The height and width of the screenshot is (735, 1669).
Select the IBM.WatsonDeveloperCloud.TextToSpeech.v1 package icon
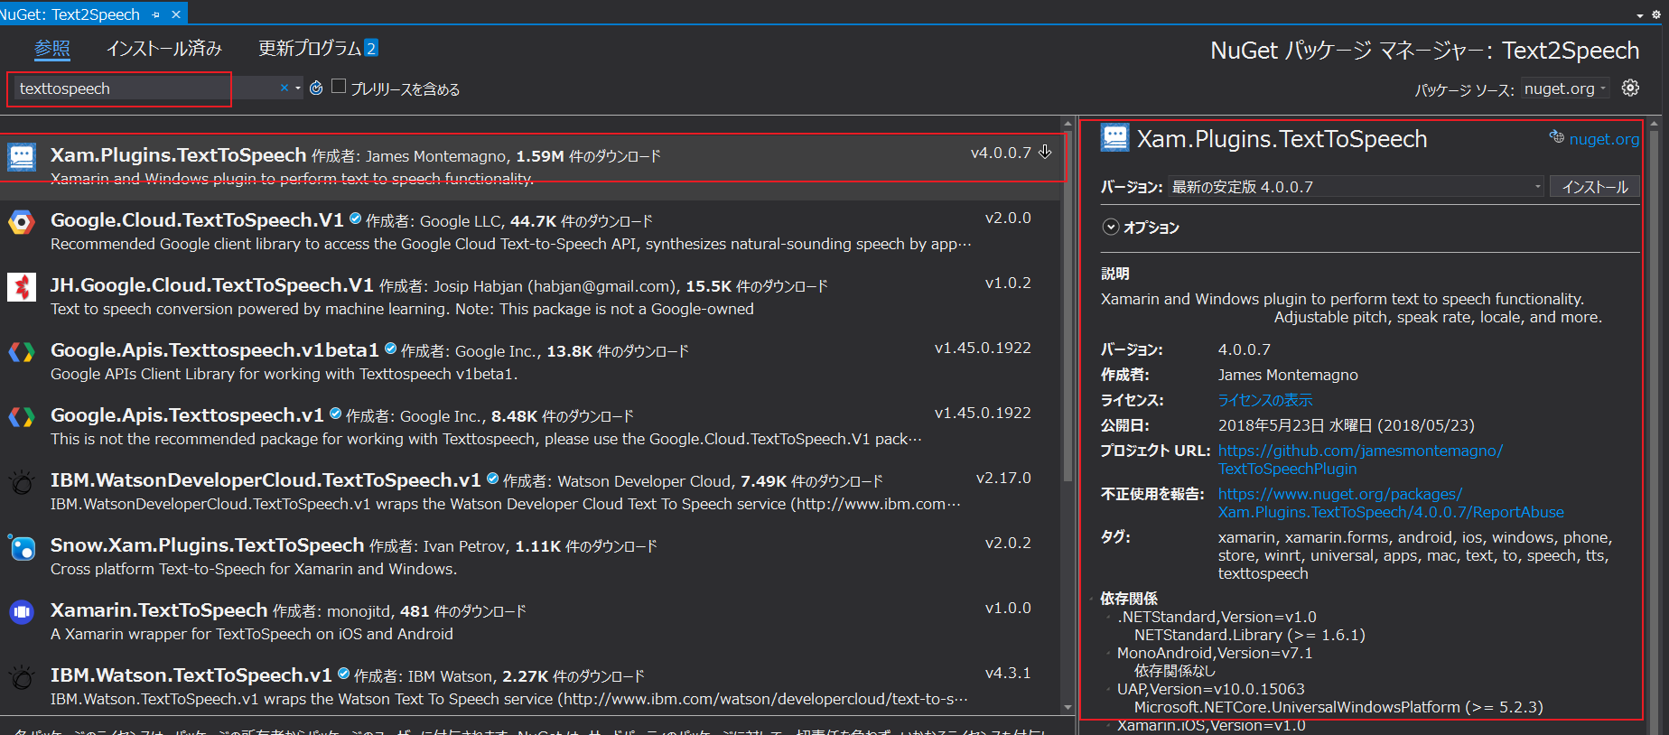[22, 482]
